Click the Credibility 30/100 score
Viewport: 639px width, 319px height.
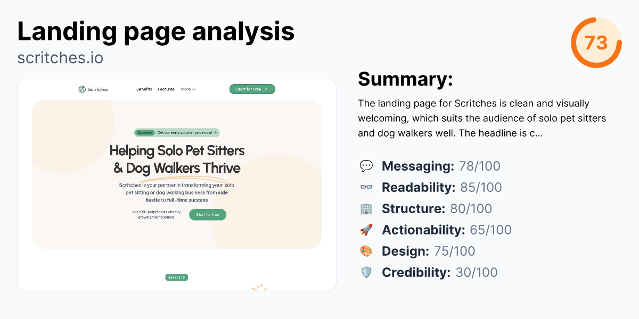[476, 272]
